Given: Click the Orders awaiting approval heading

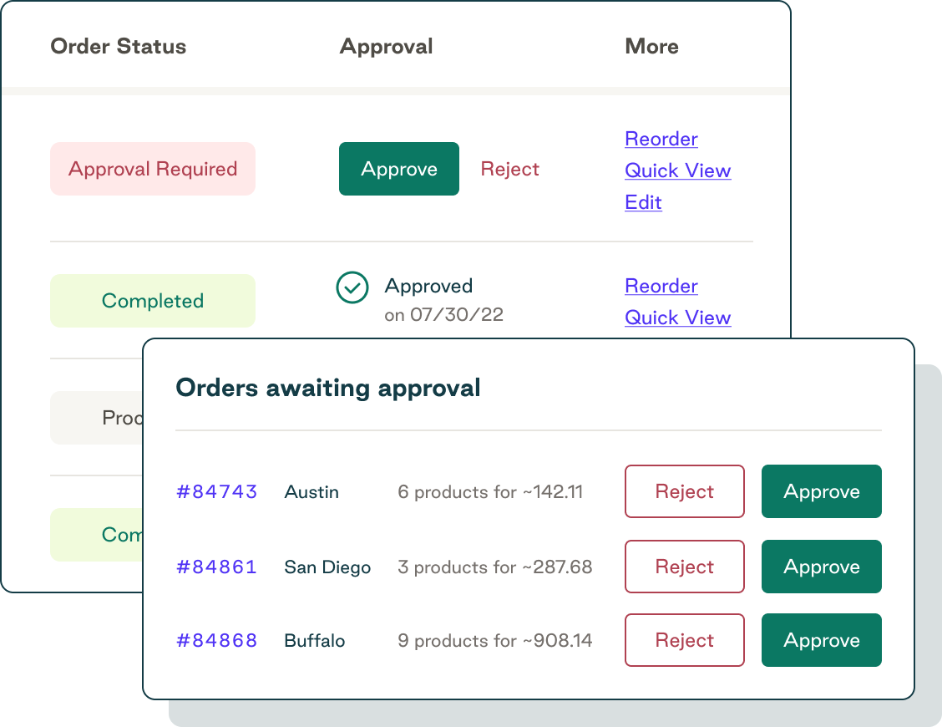Looking at the screenshot, I should click(328, 388).
